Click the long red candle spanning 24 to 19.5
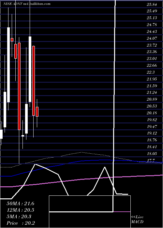The height and width of the screenshot is (228, 163). 19,86
